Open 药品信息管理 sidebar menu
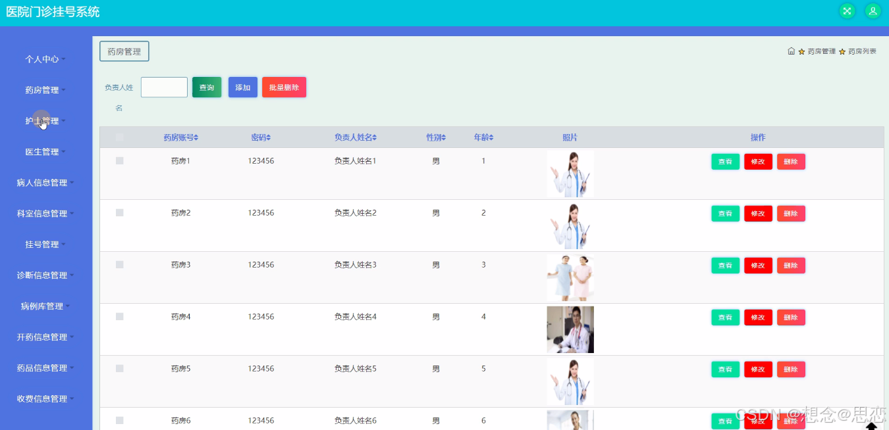Screen dimensions: 889x430 pos(45,368)
